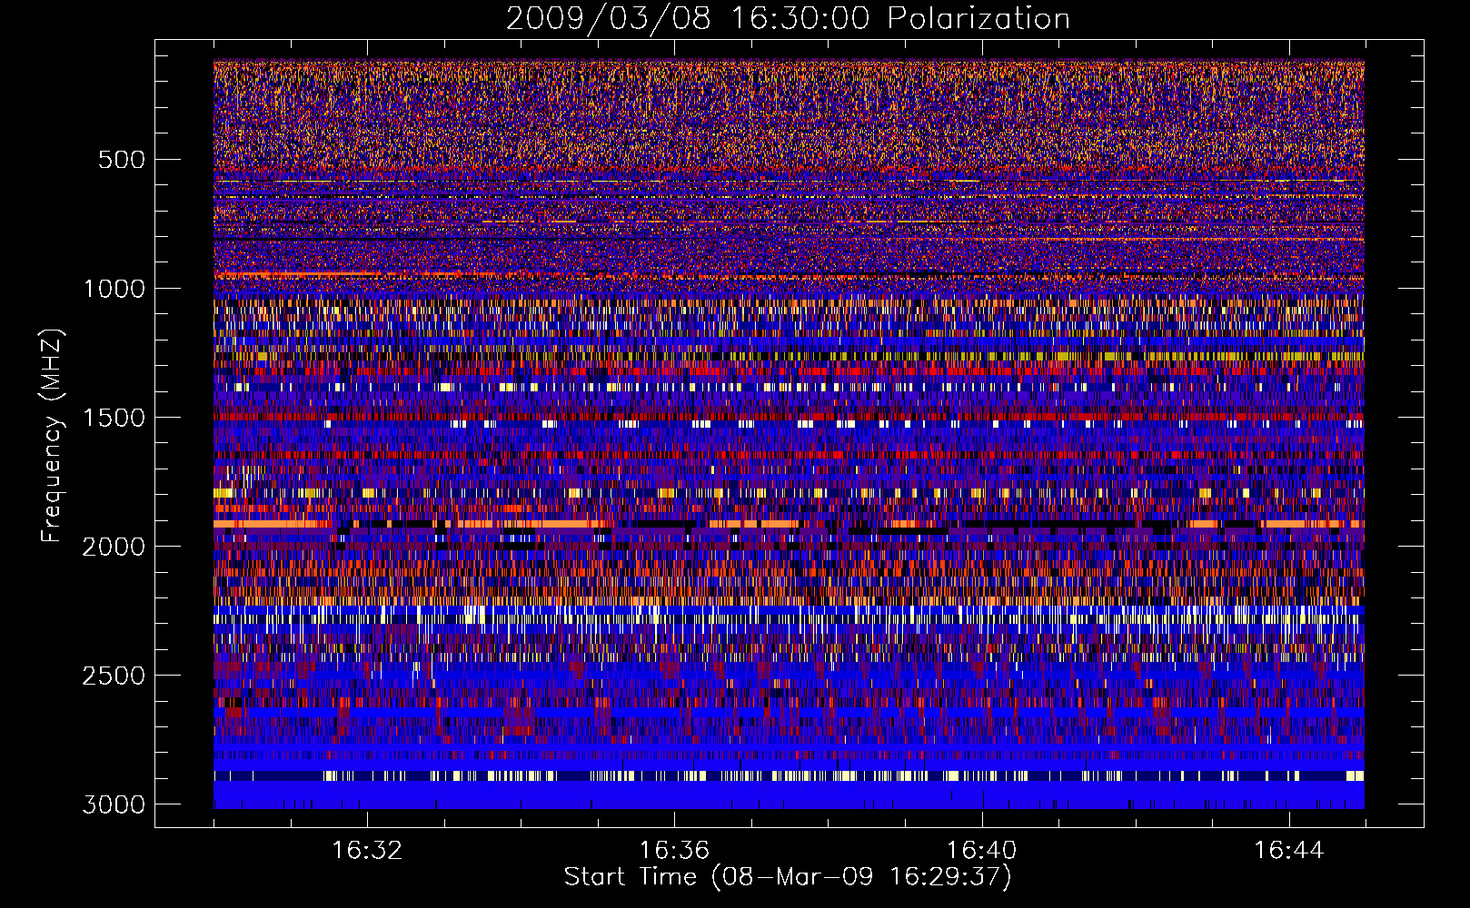Select the 1000 frequency tick label

coord(114,289)
